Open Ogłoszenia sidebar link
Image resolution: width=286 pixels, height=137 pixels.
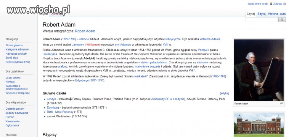pos(12,125)
